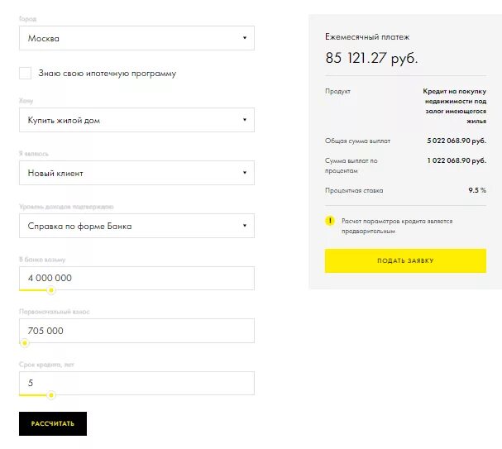Tick the "Знаю свою ипотечную программу" checkbox
Screen dimensions: 502x449
tap(26, 74)
